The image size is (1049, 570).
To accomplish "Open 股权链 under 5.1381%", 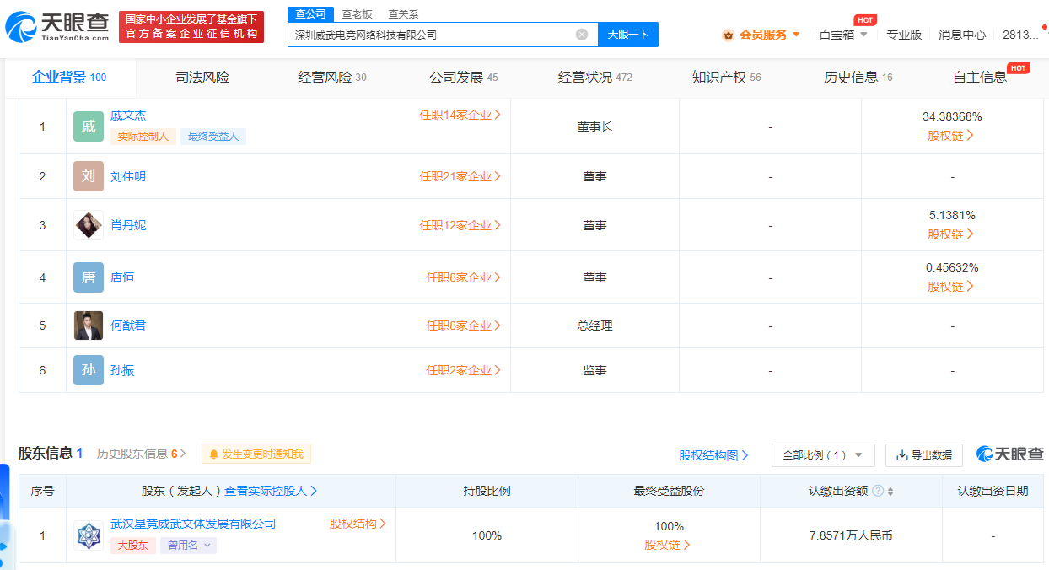I will pyautogui.click(x=951, y=234).
